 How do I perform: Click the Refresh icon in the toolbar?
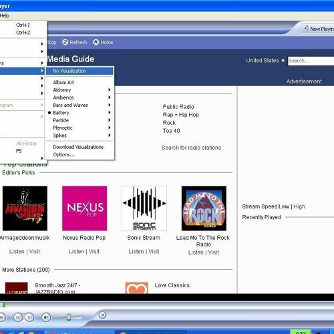tap(65, 42)
